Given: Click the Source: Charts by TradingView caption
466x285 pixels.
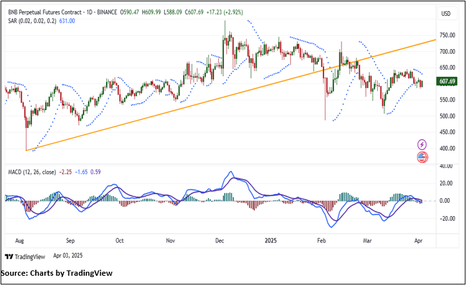Looking at the screenshot, I should coord(56,273).
